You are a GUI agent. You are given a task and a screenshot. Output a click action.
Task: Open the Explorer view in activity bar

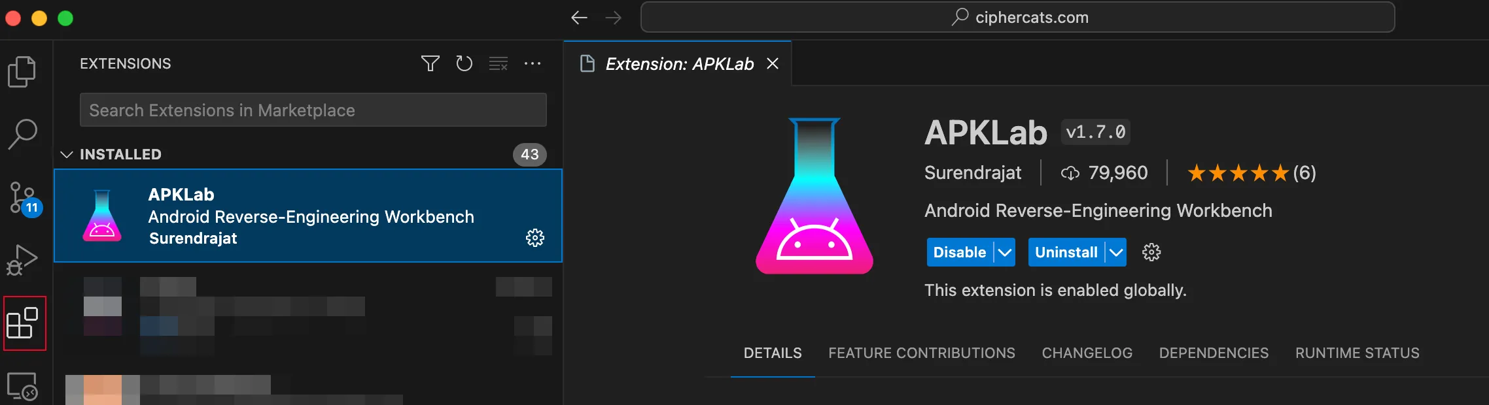point(22,71)
